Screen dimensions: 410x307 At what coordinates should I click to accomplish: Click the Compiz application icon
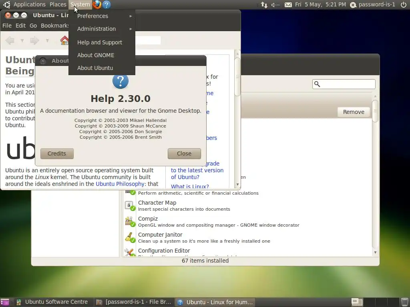click(130, 221)
